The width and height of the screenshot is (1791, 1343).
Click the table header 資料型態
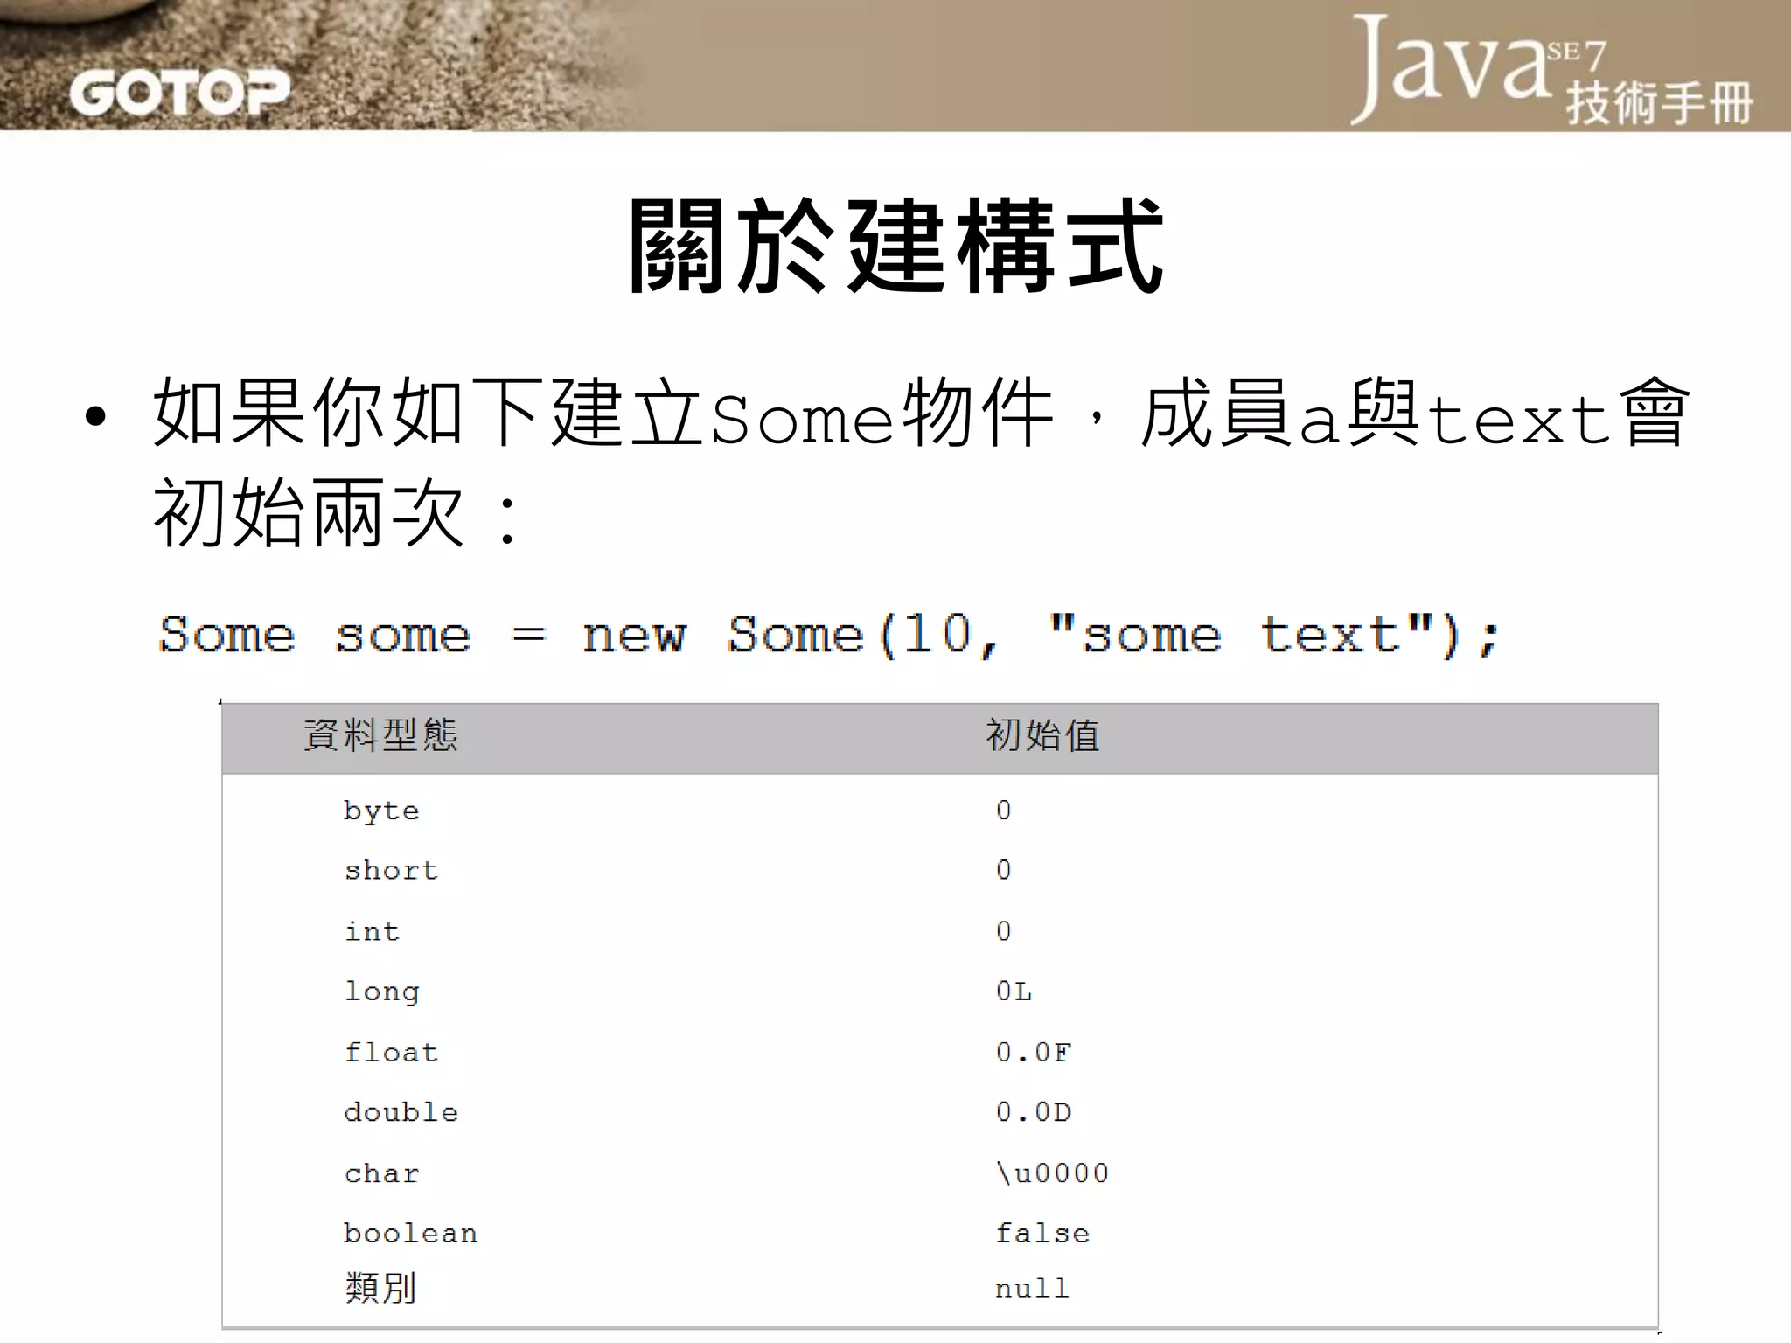coord(380,734)
